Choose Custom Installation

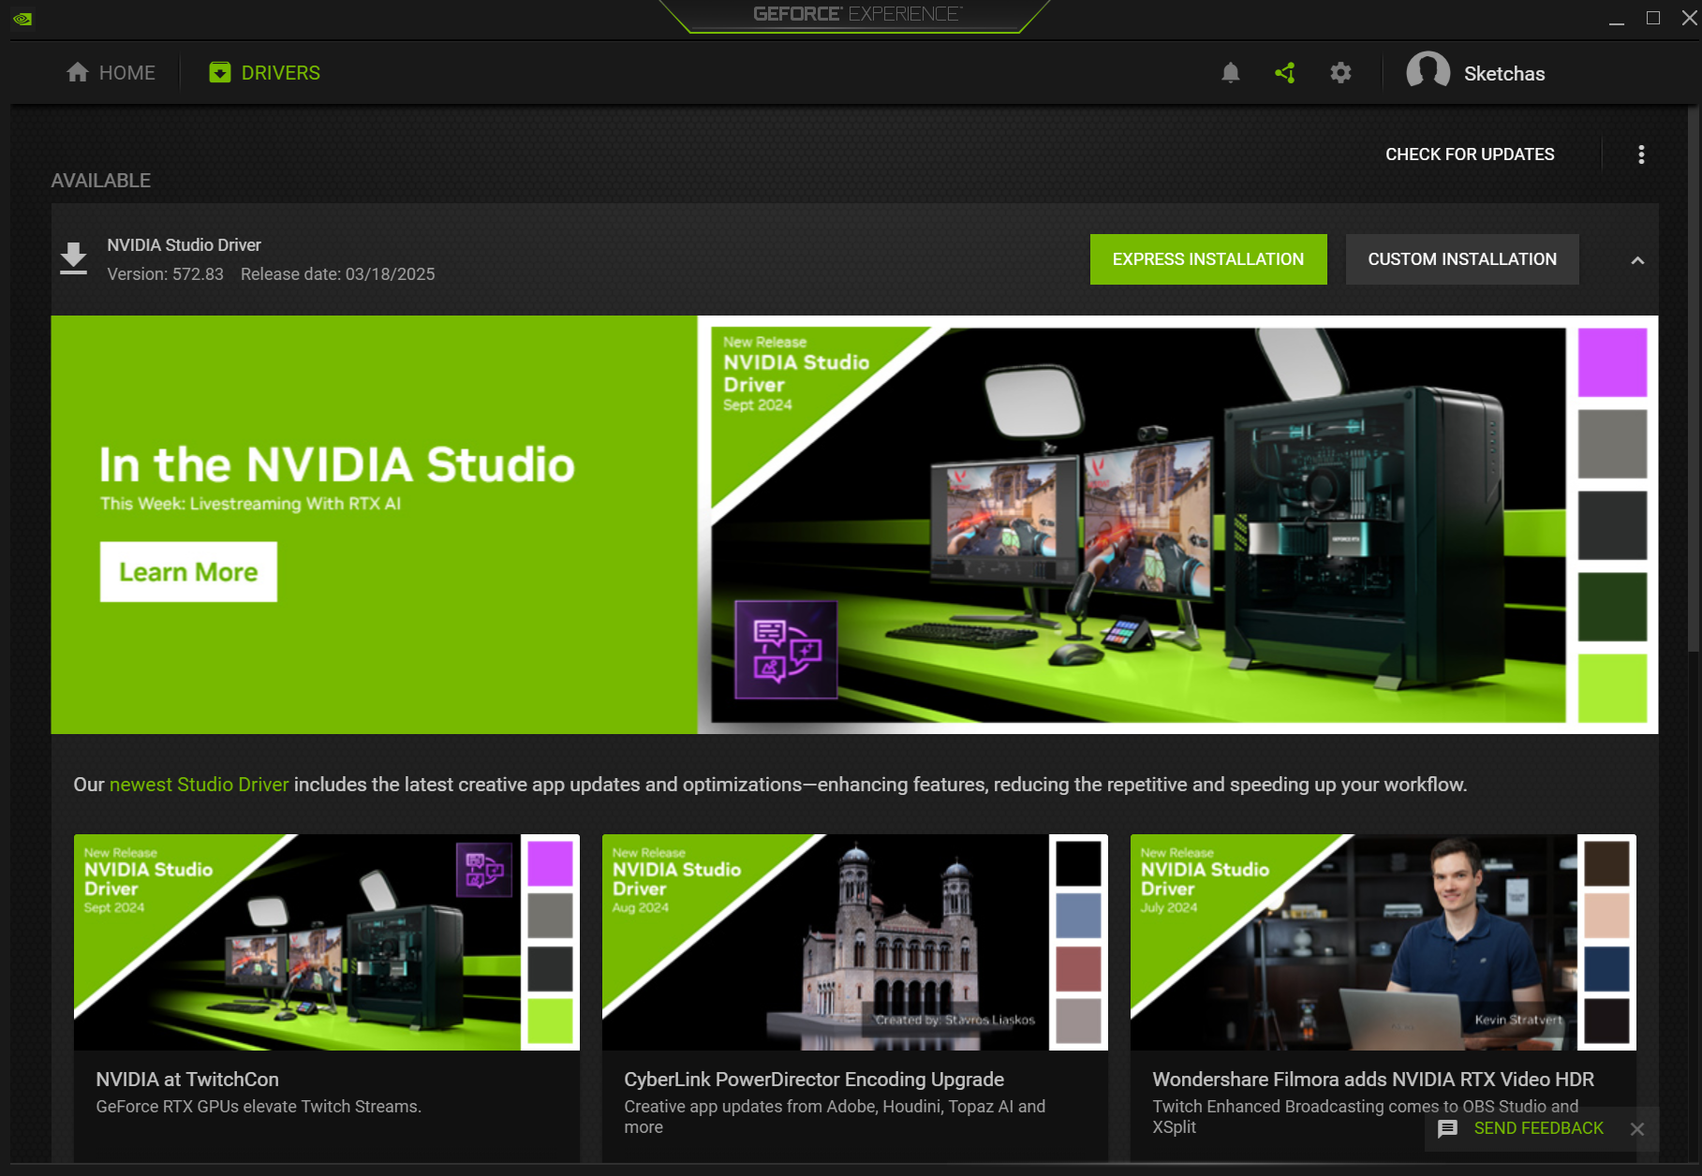point(1461,259)
